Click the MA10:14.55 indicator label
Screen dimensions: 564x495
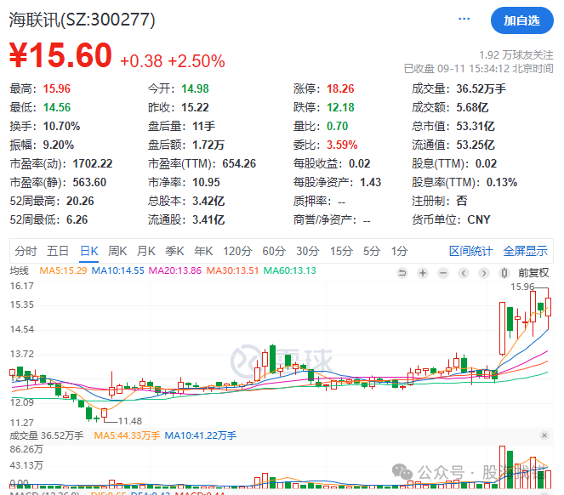[118, 270]
